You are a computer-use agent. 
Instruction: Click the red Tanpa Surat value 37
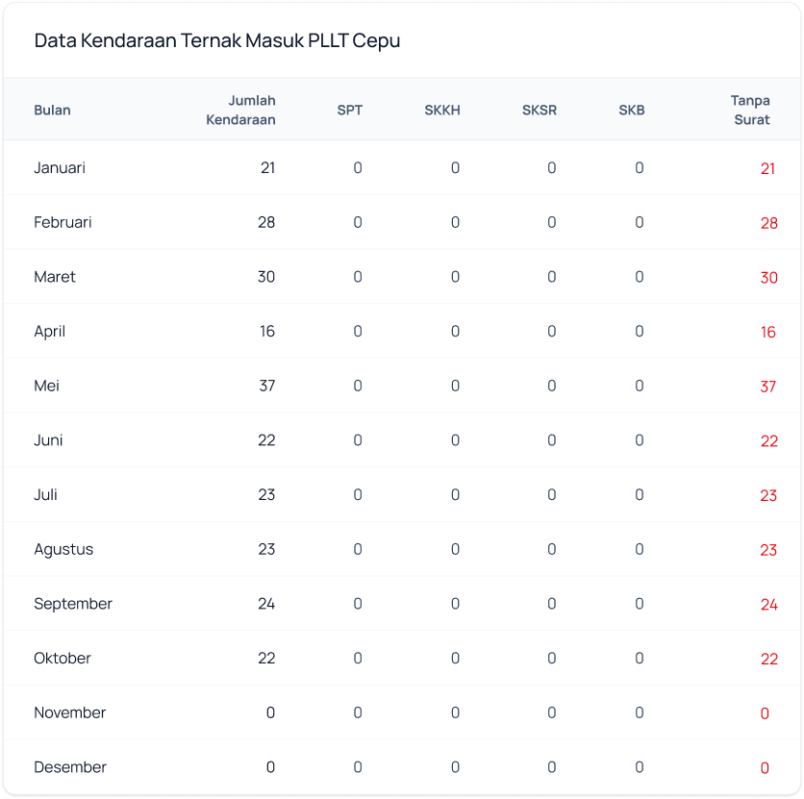coord(767,387)
